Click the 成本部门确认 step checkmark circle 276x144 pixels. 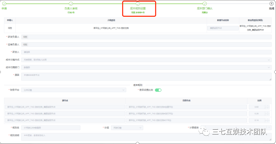(x=204, y=4)
